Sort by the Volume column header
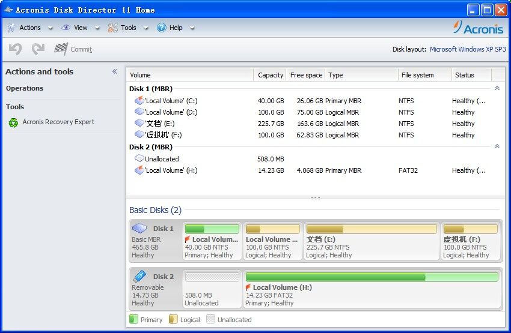Viewport: 511px width, 333px height. 189,75
